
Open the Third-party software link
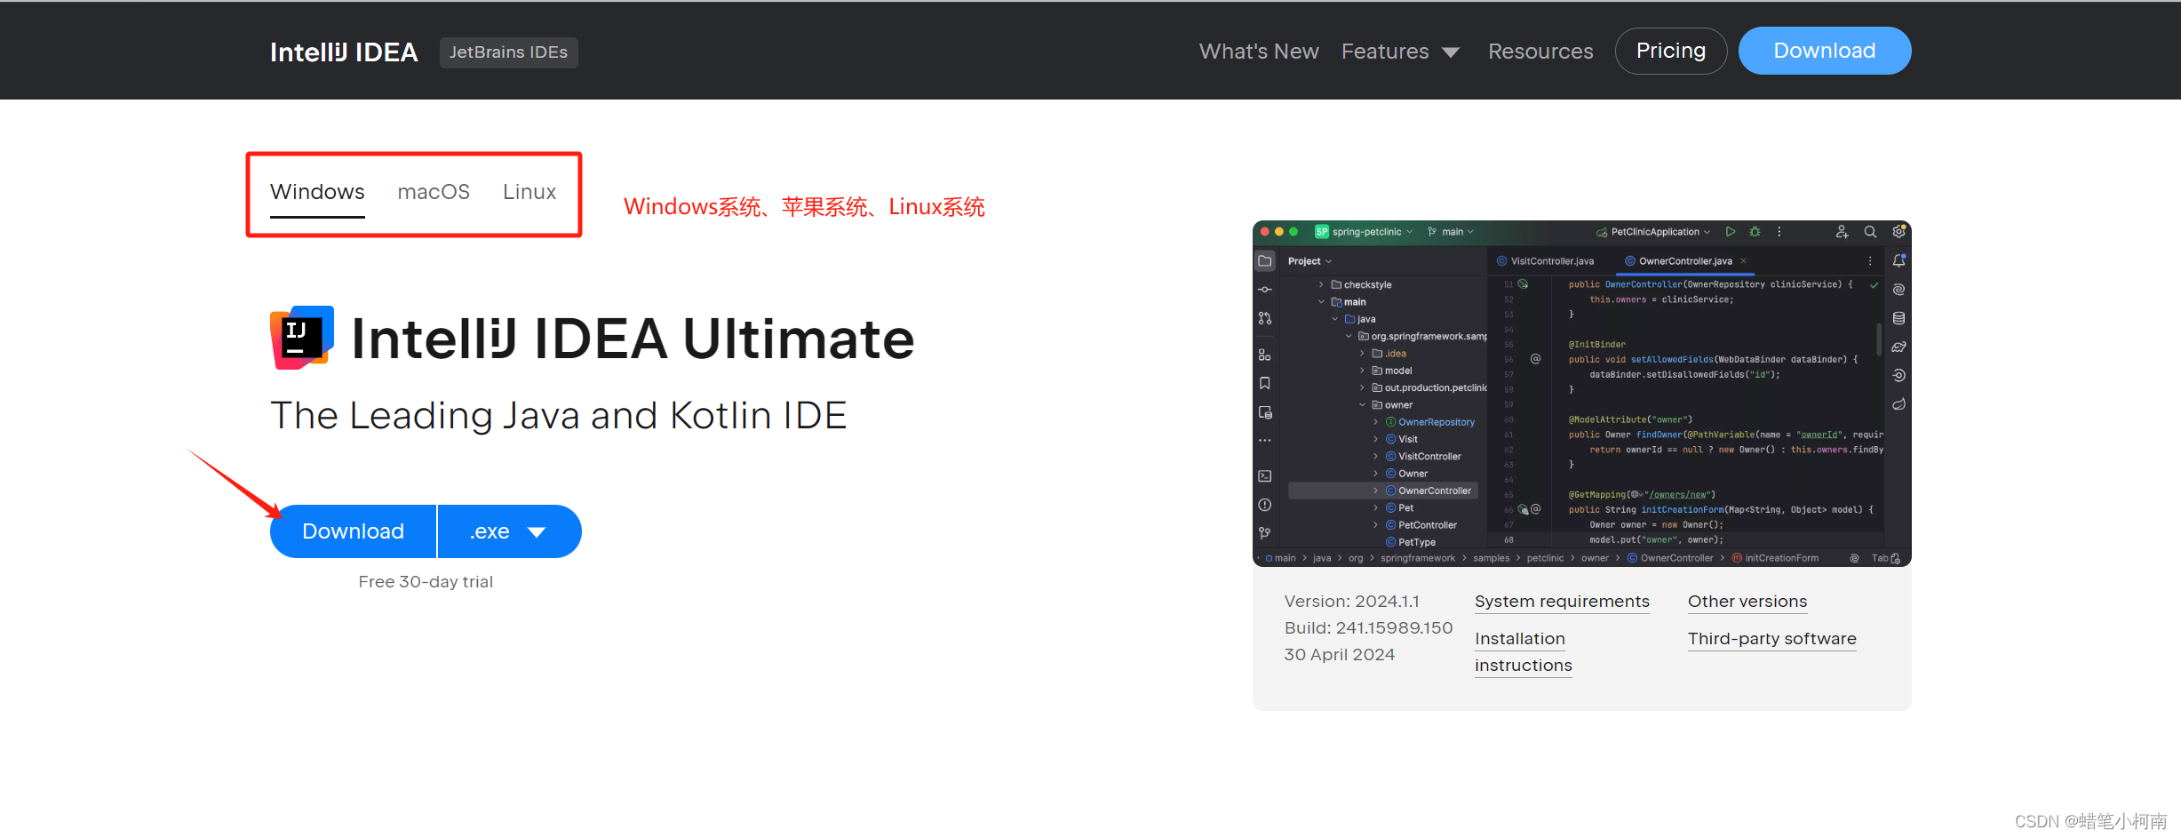pyautogui.click(x=1772, y=639)
